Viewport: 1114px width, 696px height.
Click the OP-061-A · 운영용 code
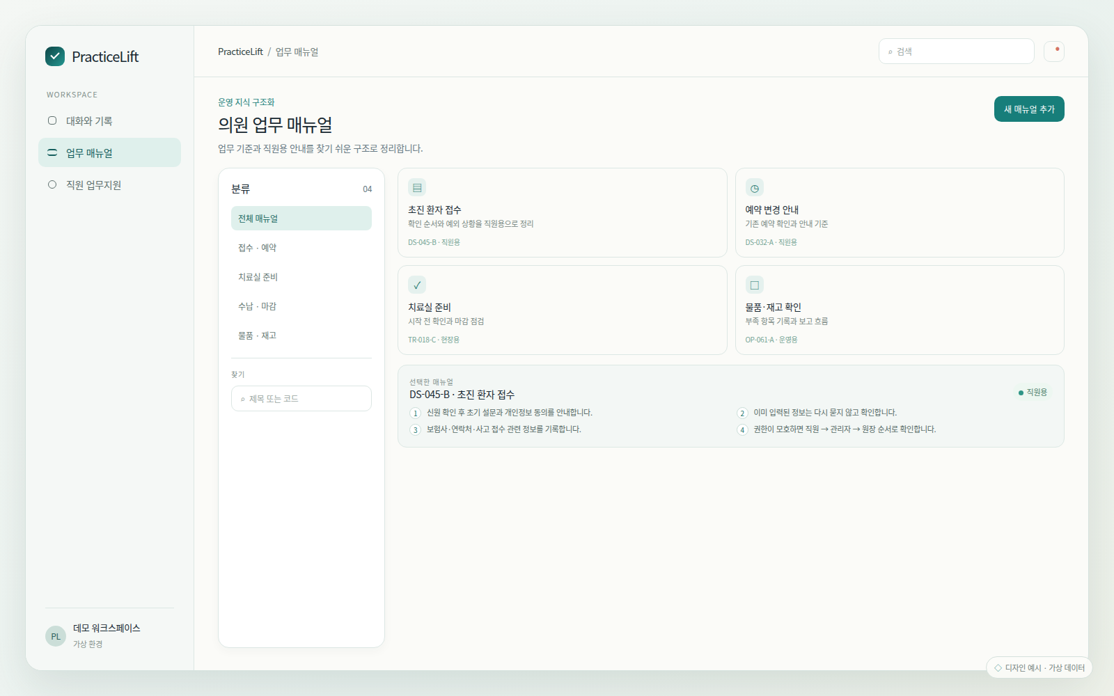point(771,340)
